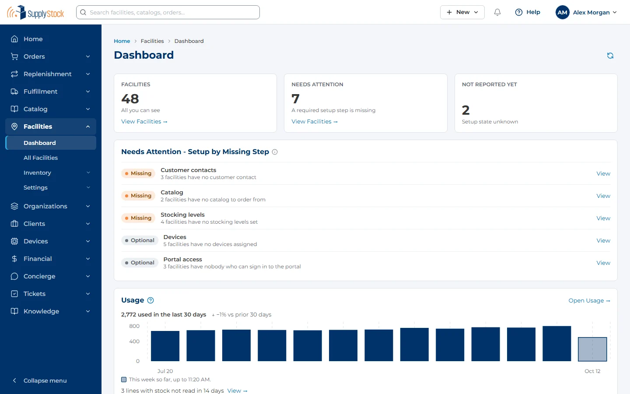Click the refresh dashboard icon
630x394 pixels.
pyautogui.click(x=610, y=56)
